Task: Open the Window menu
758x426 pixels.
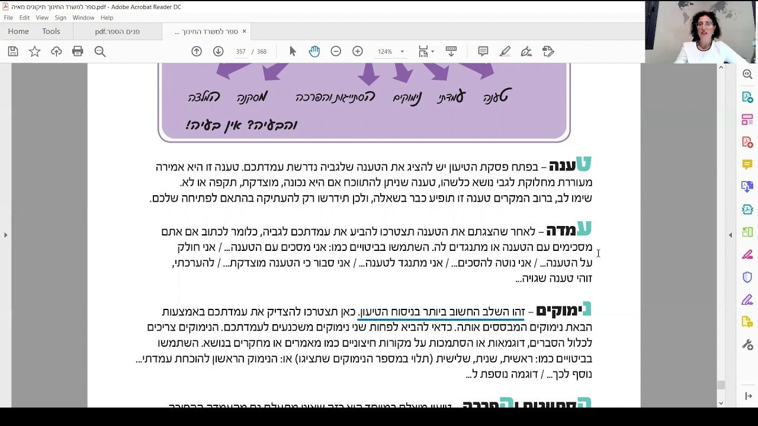Action: pos(83,18)
